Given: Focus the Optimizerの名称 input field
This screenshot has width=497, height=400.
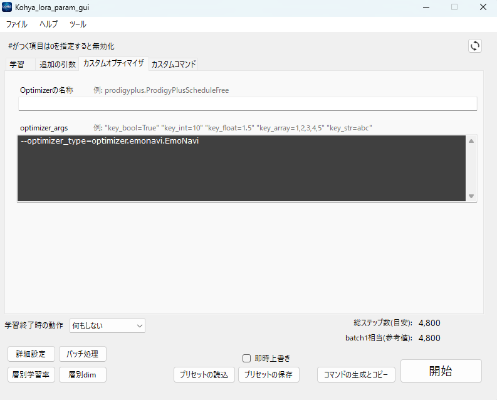Looking at the screenshot, I should pos(248,103).
